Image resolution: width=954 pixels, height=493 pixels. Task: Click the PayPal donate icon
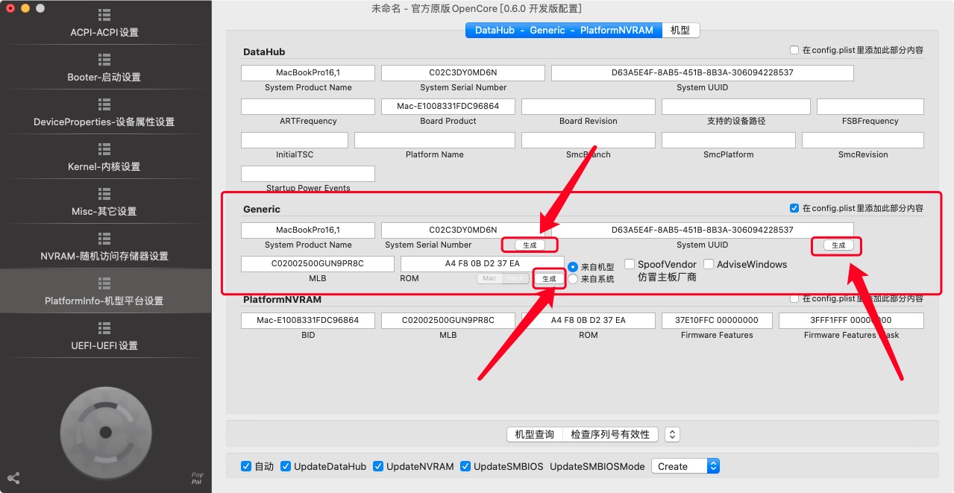point(197,478)
